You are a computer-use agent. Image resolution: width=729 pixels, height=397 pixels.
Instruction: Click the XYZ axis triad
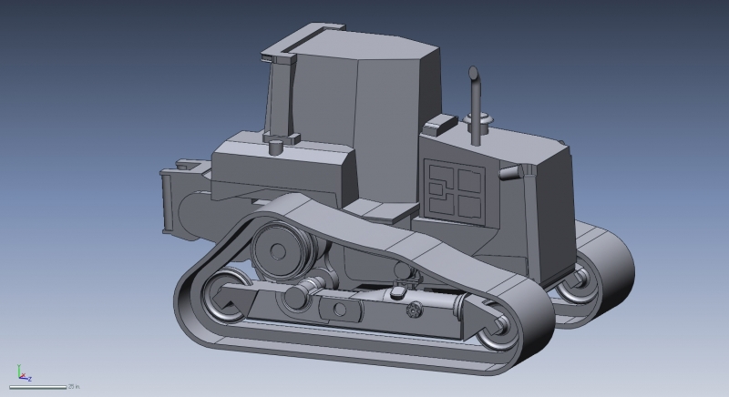click(x=22, y=373)
